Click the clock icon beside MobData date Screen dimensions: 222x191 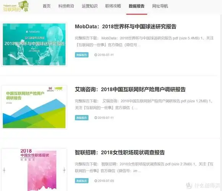pos(96,55)
